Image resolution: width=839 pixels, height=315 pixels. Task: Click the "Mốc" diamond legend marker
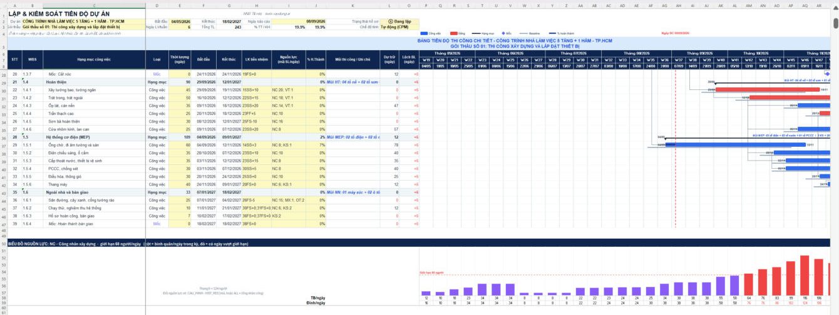(503, 32)
